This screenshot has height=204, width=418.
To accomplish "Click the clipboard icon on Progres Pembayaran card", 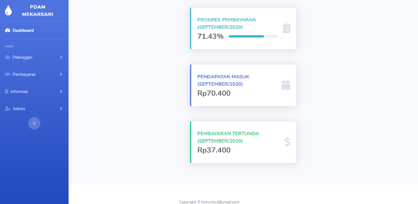I will (286, 28).
